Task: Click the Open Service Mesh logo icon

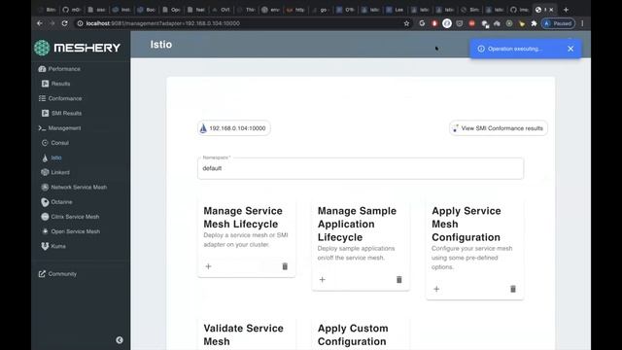Action: 45,231
